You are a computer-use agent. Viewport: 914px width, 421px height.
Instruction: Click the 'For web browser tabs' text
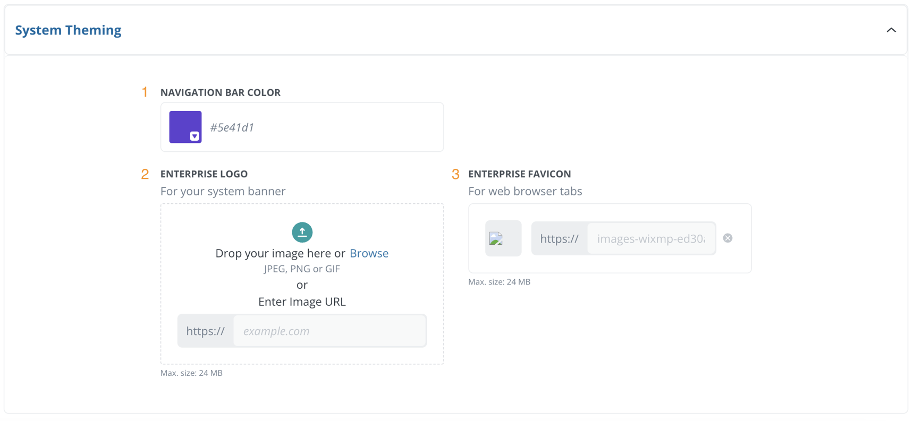coord(525,191)
